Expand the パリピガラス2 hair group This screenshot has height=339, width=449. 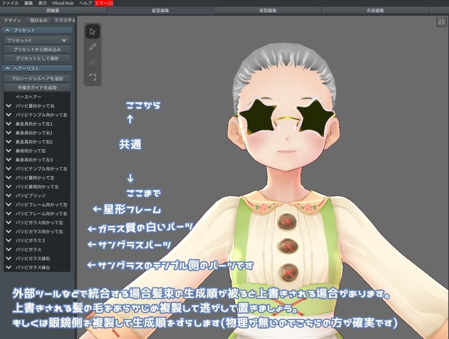[x=9, y=241]
